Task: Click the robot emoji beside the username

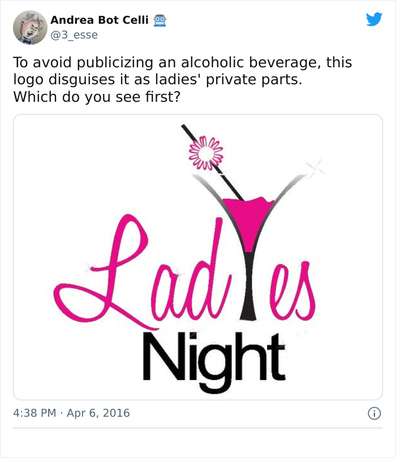Action: [159, 19]
